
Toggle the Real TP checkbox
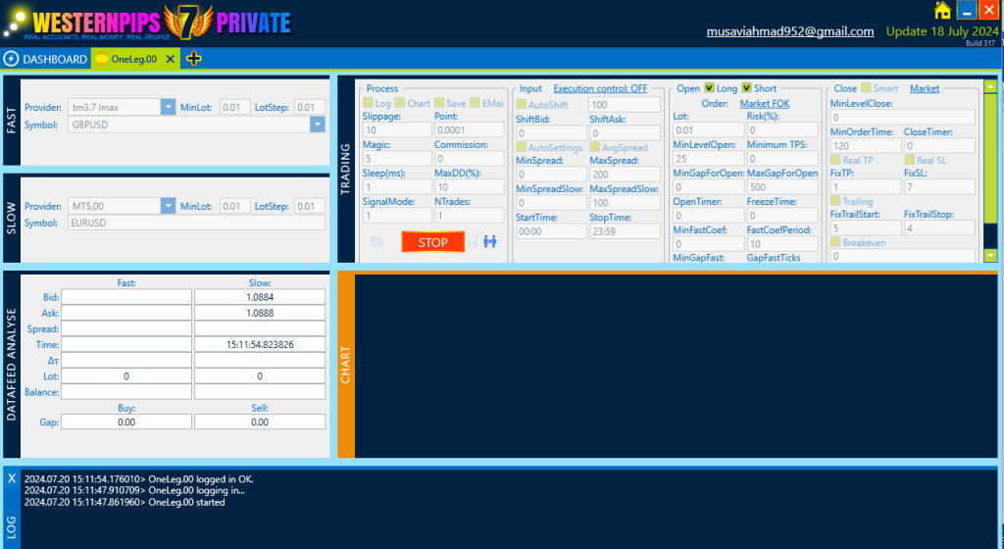835,160
